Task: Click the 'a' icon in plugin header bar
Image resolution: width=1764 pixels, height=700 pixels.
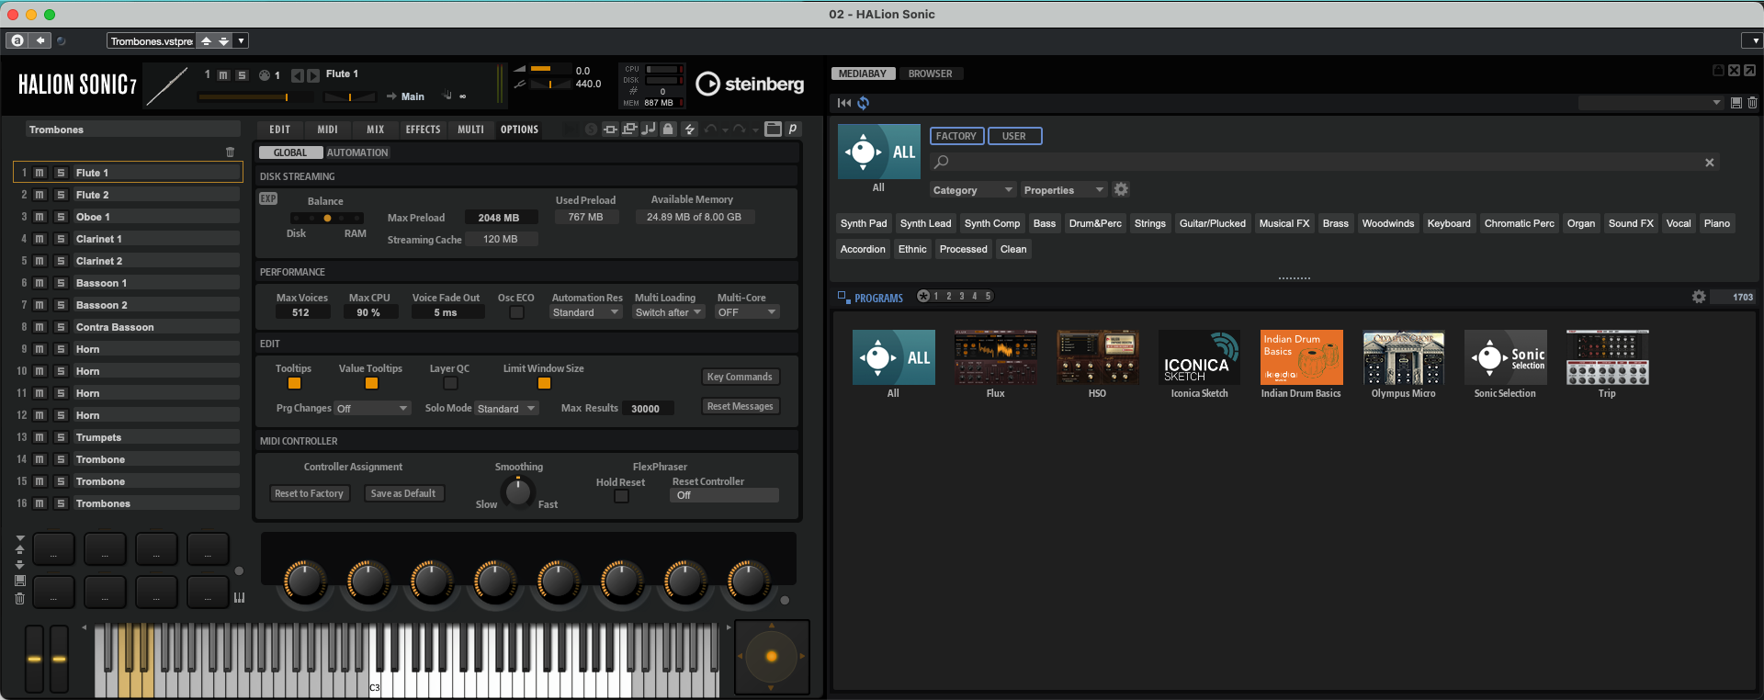Action: pos(17,40)
